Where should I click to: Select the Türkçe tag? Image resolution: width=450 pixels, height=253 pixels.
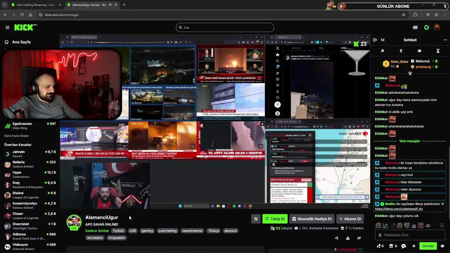click(x=213, y=231)
